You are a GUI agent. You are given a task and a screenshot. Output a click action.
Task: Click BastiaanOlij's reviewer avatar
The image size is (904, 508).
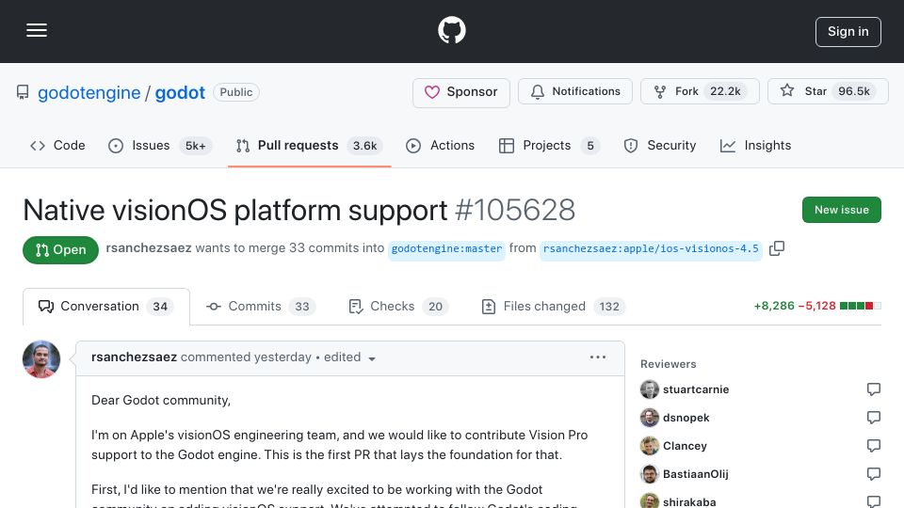(x=649, y=474)
